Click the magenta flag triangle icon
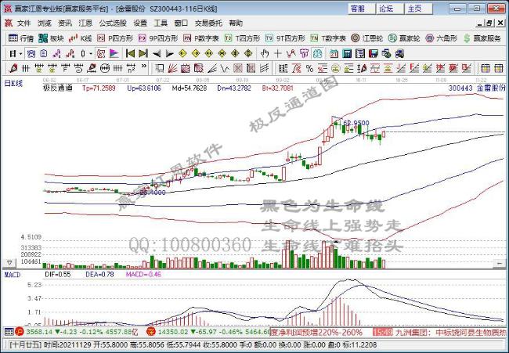Screen dimensions: 509x353 (x=114, y=53)
